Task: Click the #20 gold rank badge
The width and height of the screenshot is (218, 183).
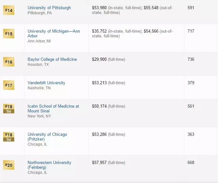Action: click(x=9, y=165)
